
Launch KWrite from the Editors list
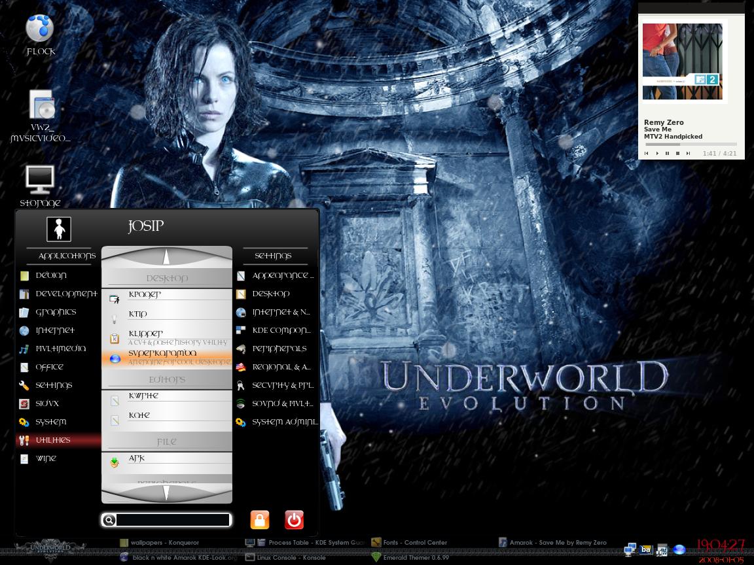(167, 400)
